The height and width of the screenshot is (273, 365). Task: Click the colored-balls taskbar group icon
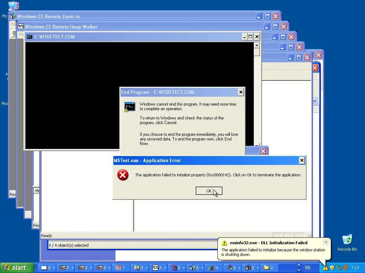[x=229, y=268]
